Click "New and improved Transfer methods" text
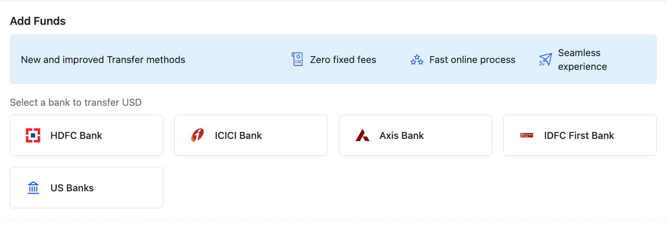Image resolution: width=667 pixels, height=229 pixels. (x=103, y=60)
